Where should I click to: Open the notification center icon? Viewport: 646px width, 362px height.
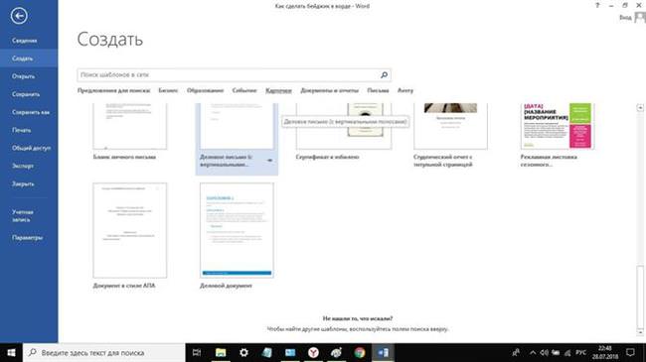pyautogui.click(x=630, y=352)
